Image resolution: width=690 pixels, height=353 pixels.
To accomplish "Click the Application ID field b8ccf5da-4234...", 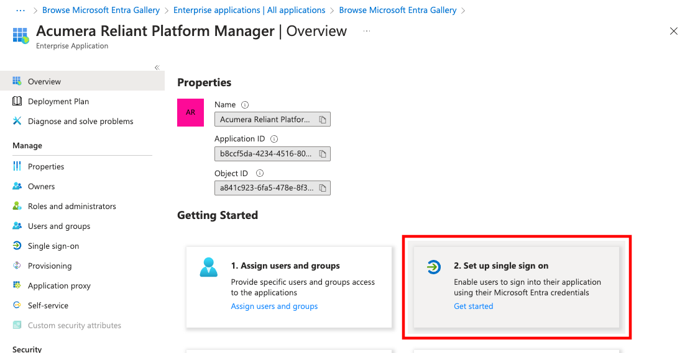I will [x=272, y=154].
